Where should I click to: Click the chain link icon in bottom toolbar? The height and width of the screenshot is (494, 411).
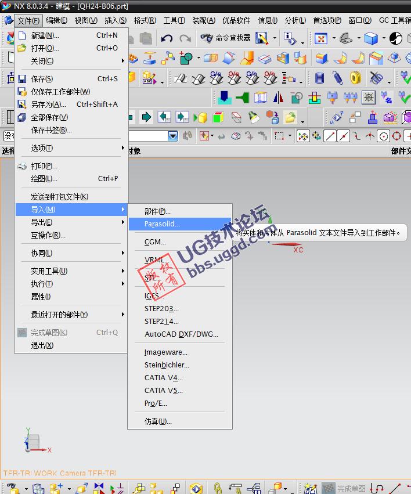click(217, 488)
